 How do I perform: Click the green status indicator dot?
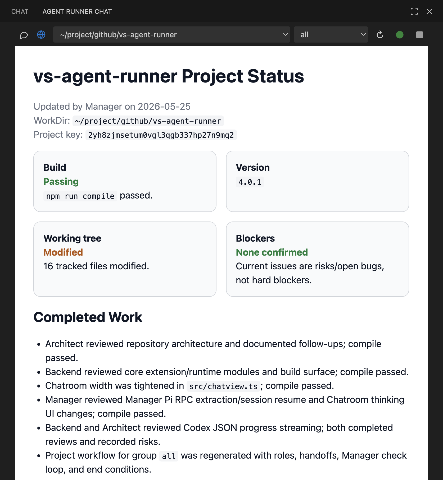click(x=400, y=35)
